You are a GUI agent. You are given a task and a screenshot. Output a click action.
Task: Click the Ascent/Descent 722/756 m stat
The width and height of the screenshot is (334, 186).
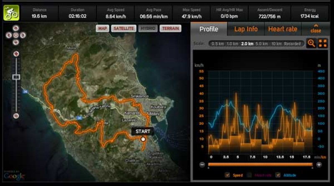tap(270, 13)
